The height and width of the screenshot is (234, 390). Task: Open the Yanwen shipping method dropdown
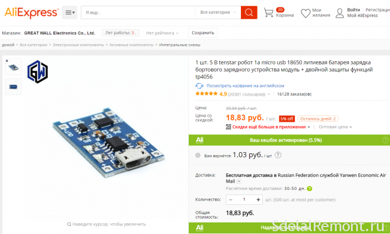pyautogui.click(x=239, y=181)
